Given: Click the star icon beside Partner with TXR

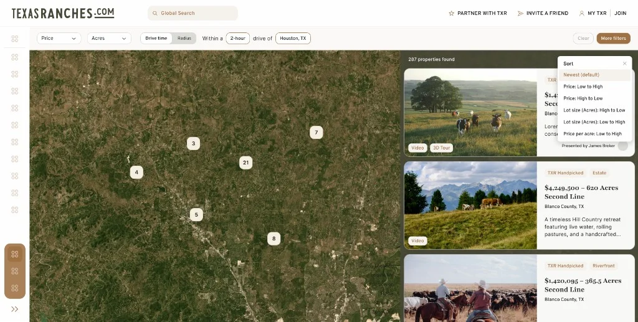Looking at the screenshot, I should pos(451,13).
